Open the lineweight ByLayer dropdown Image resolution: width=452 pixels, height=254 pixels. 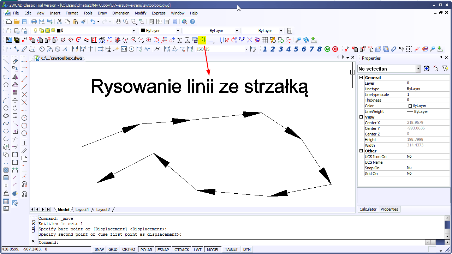point(281,31)
